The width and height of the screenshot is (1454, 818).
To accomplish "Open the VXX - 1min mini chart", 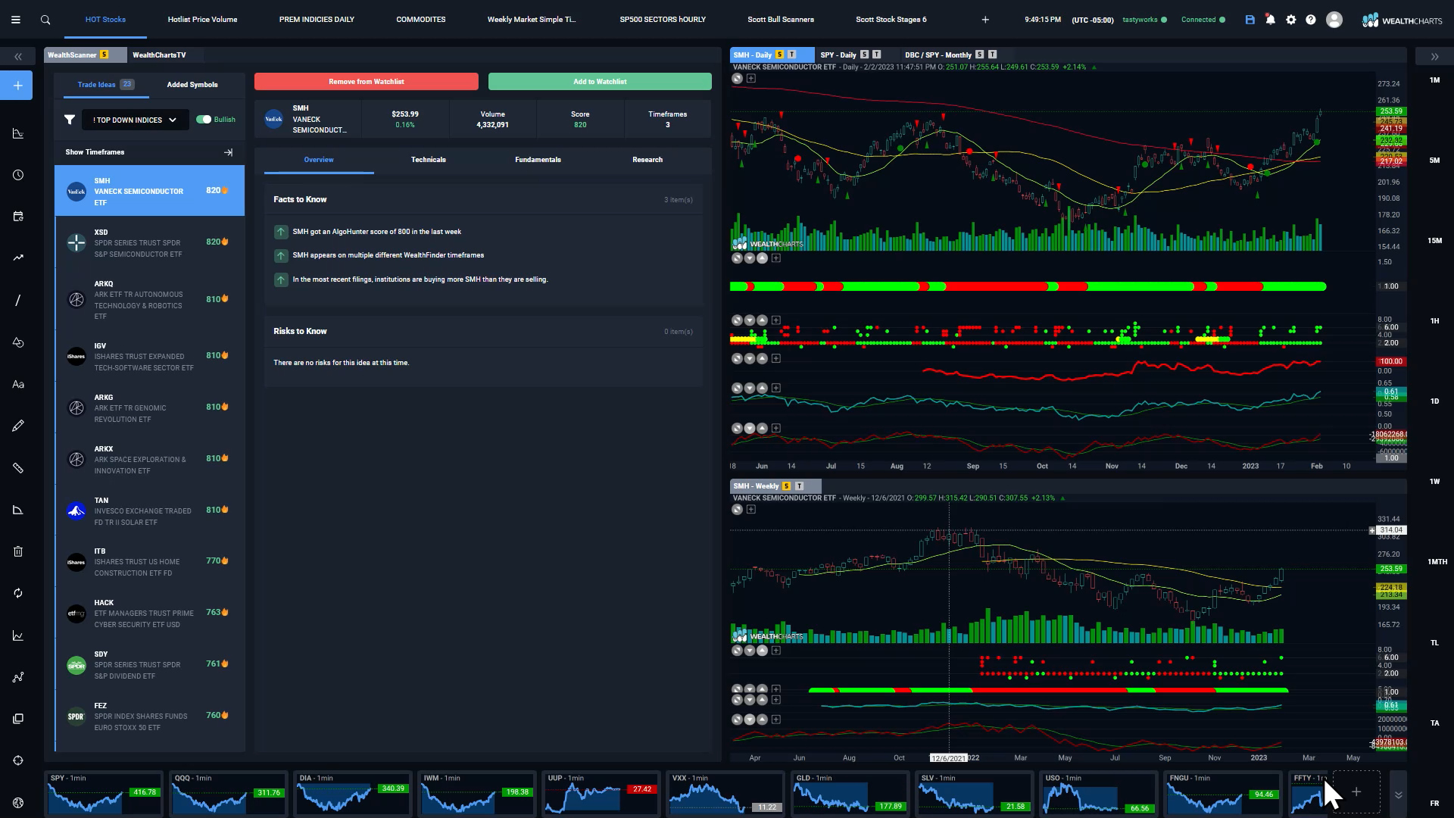I will [725, 794].
